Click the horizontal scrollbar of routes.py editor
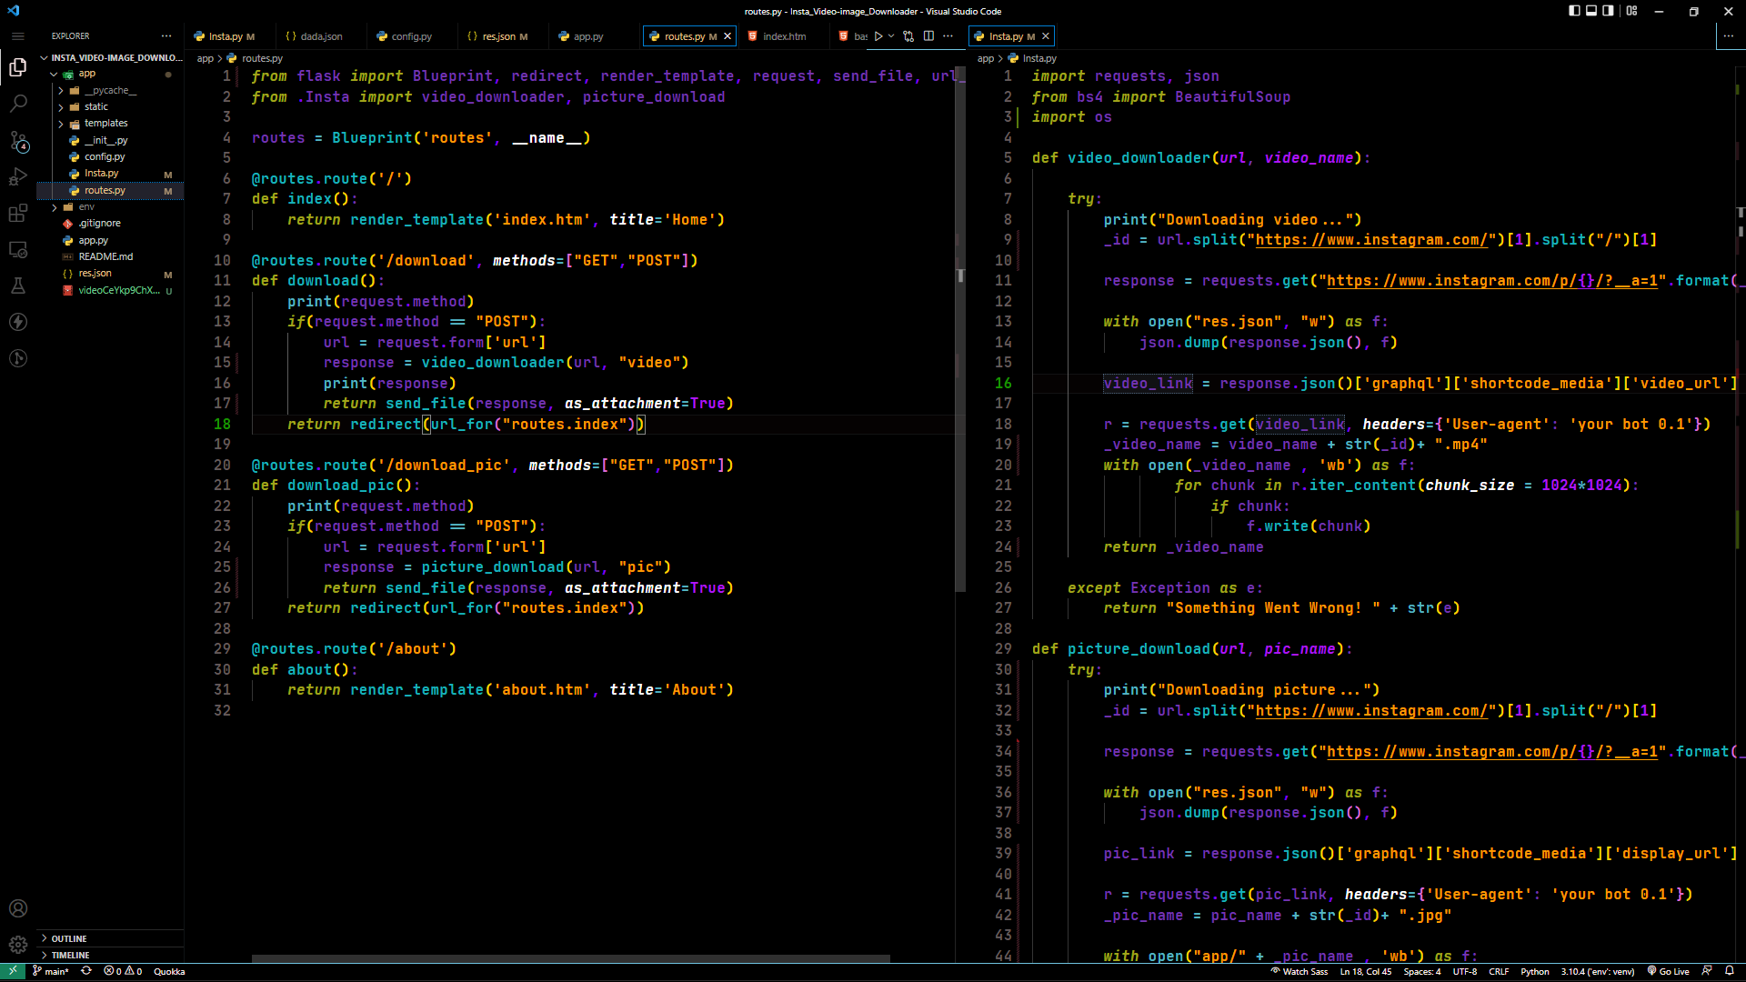Viewport: 1746px width, 982px height. click(x=570, y=958)
